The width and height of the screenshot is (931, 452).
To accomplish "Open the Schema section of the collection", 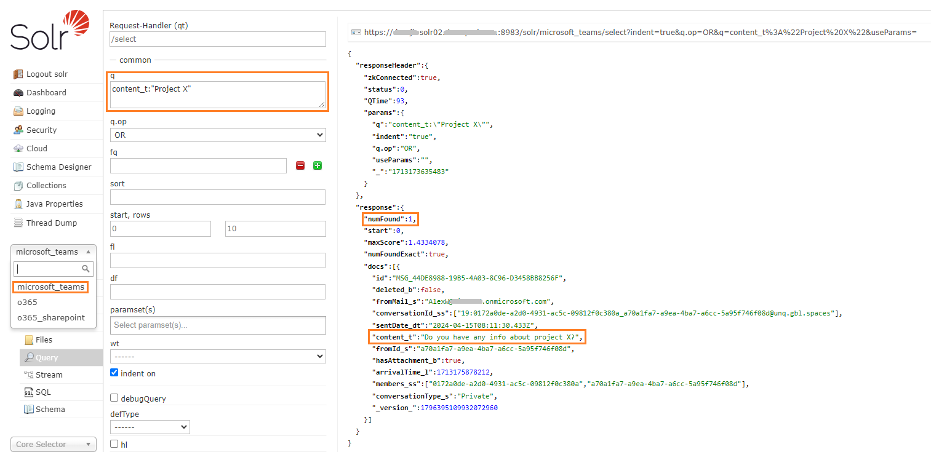I will (50, 410).
